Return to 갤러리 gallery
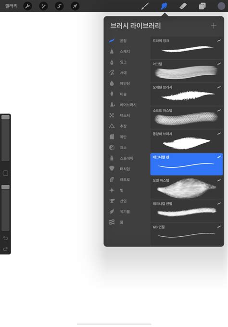The height and width of the screenshot is (327, 228). [11, 6]
